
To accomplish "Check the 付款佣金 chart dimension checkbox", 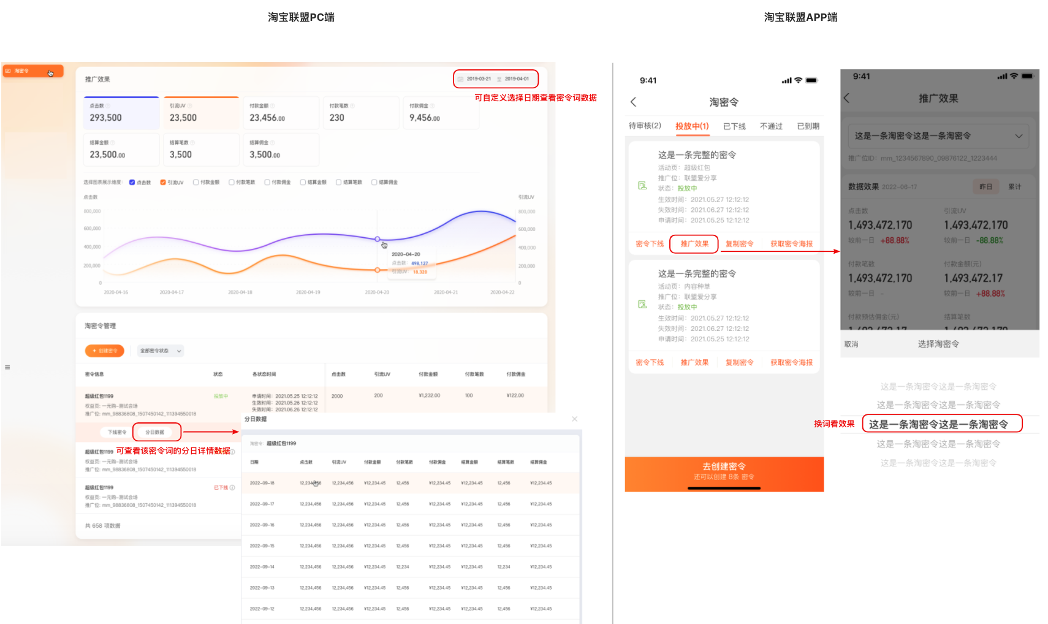I will point(267,182).
